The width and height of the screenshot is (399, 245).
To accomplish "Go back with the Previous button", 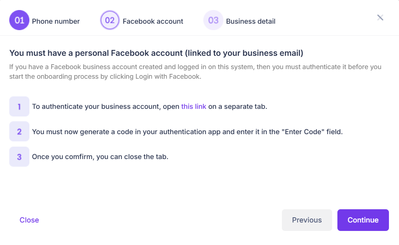I will [307, 220].
